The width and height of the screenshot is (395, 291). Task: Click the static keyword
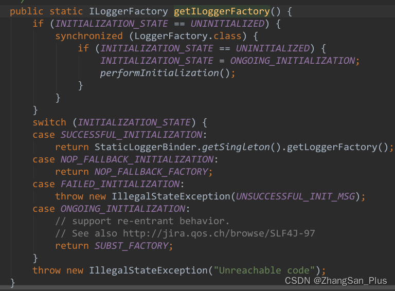point(66,12)
